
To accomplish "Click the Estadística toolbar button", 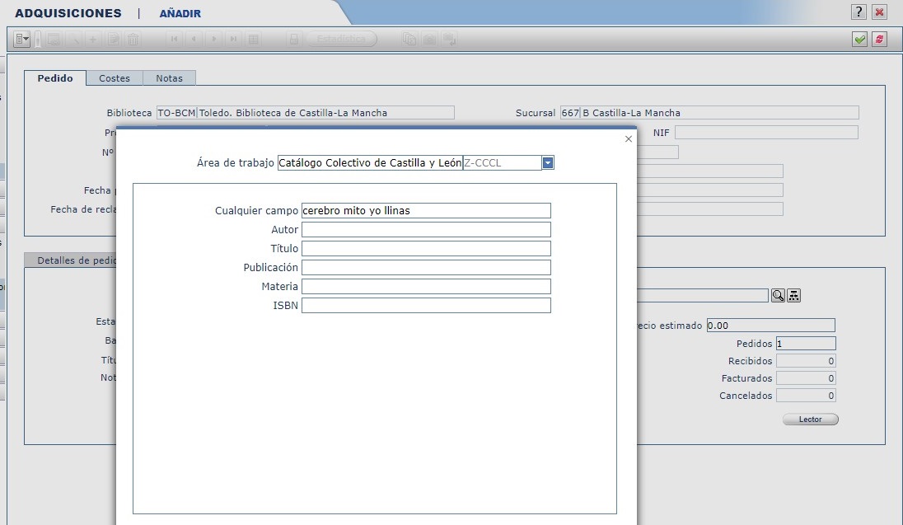I will click(341, 39).
